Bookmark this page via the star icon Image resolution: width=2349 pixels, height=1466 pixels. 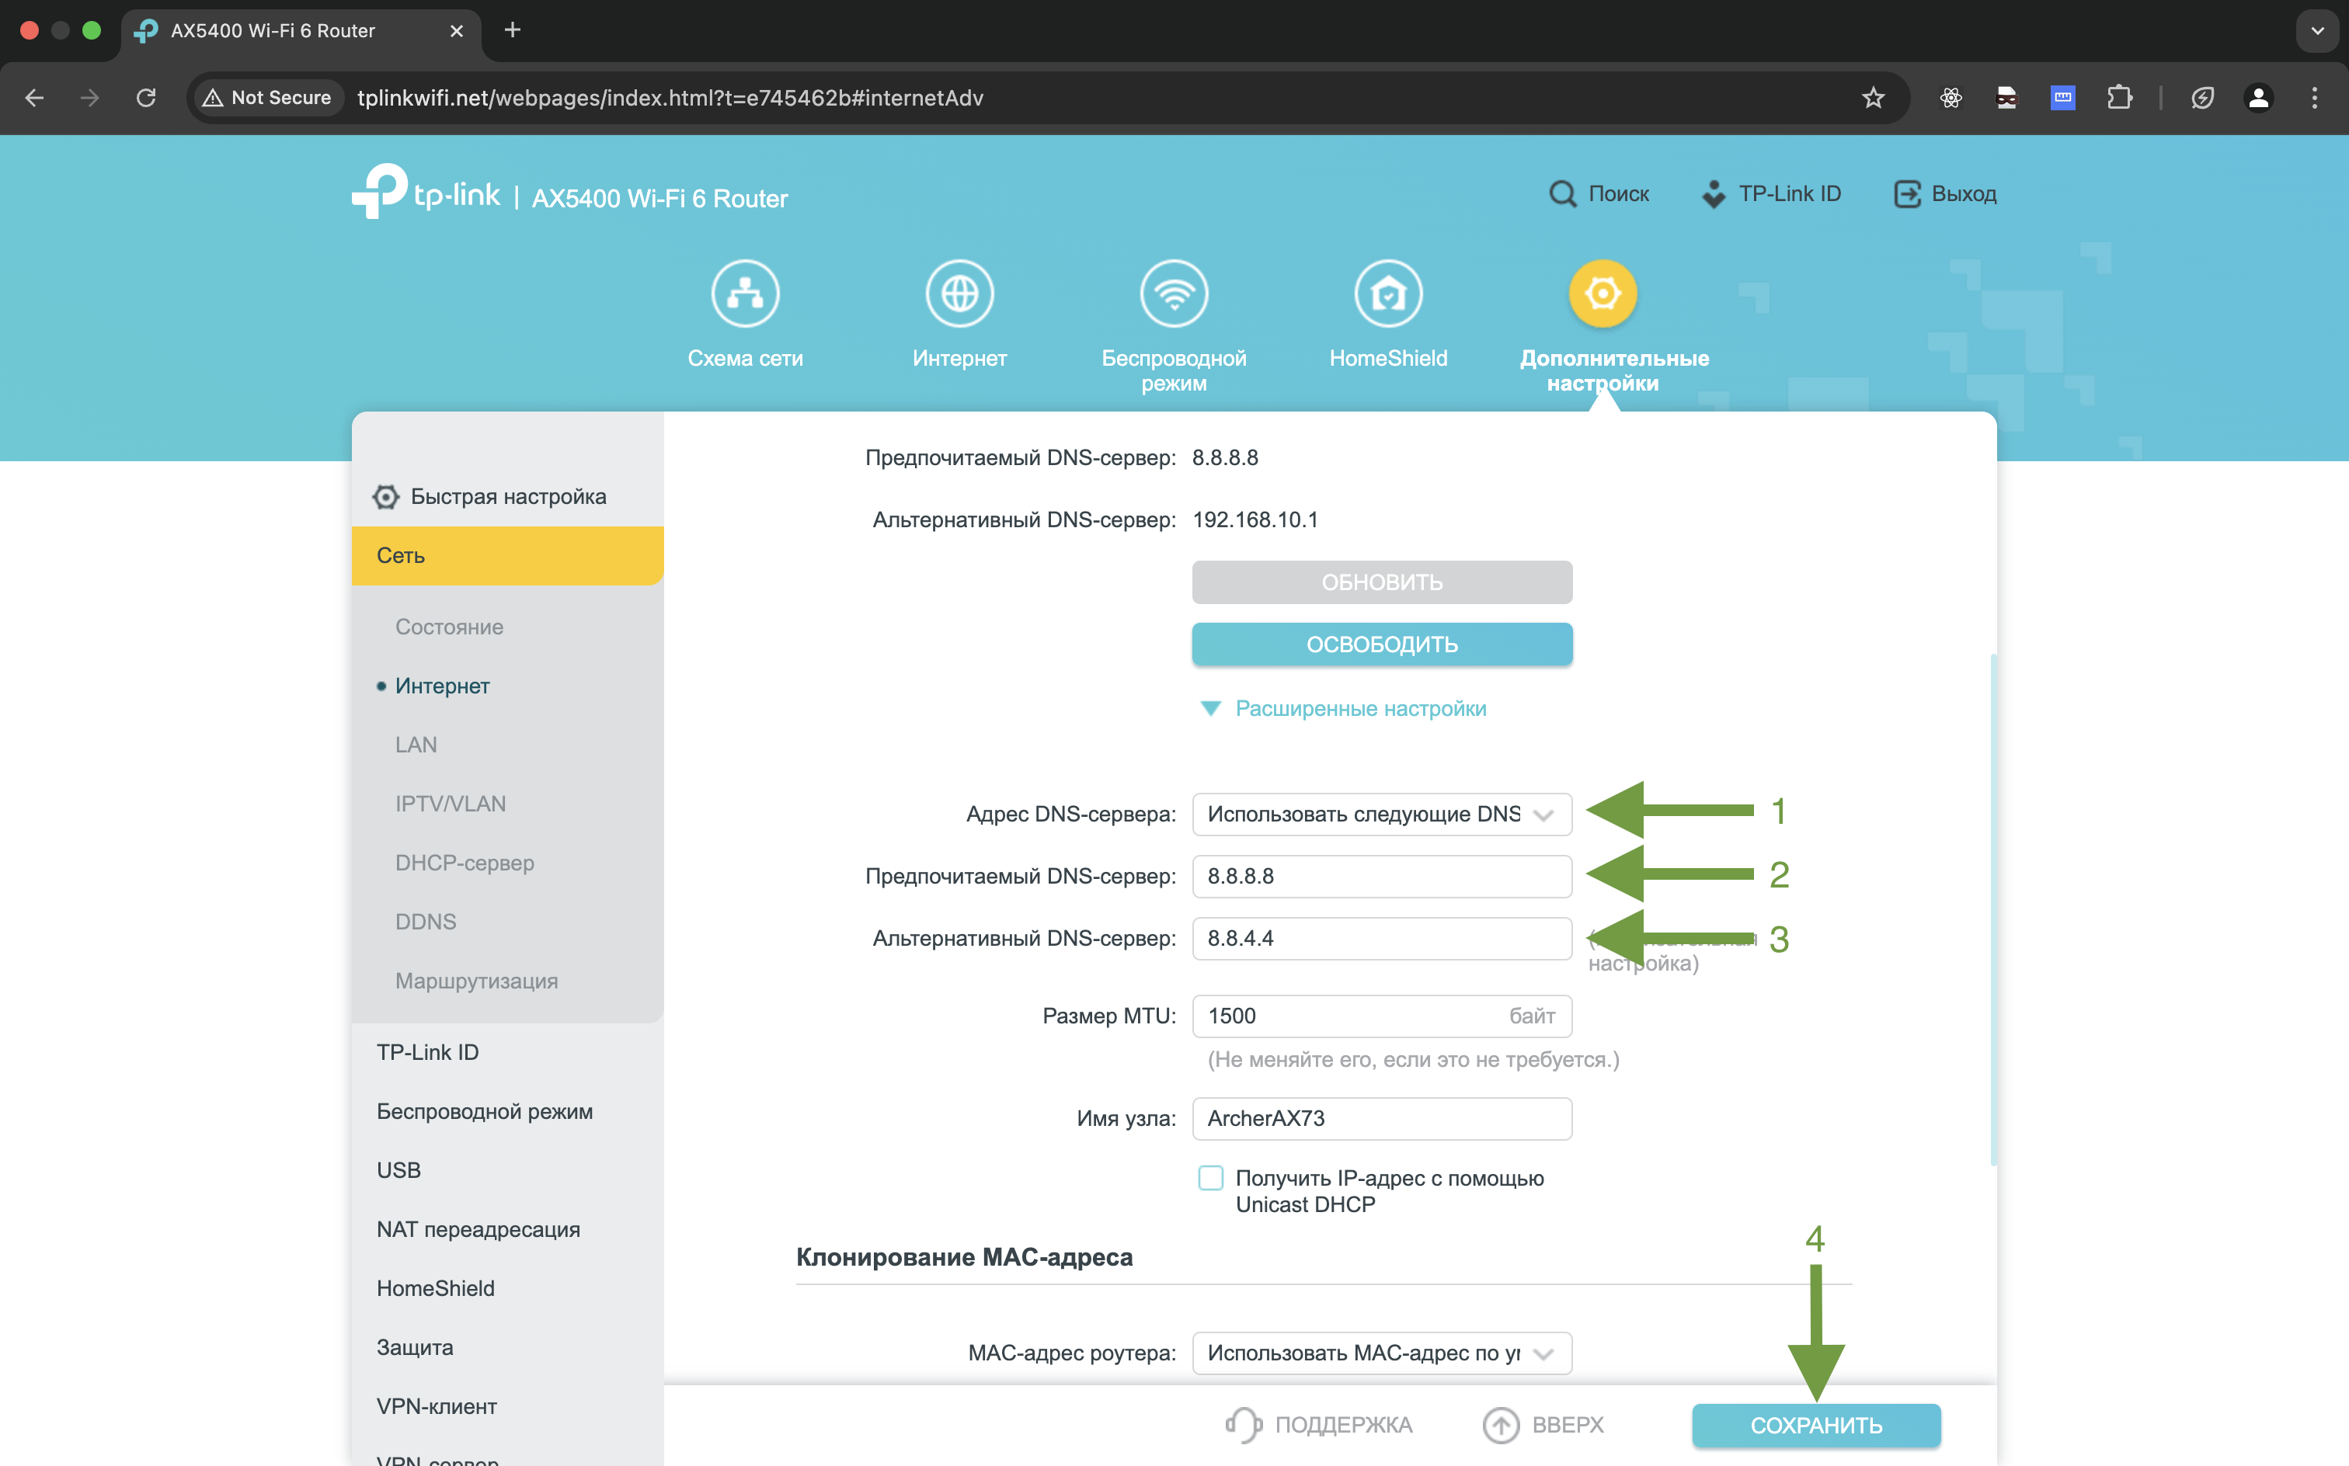click(x=1873, y=97)
